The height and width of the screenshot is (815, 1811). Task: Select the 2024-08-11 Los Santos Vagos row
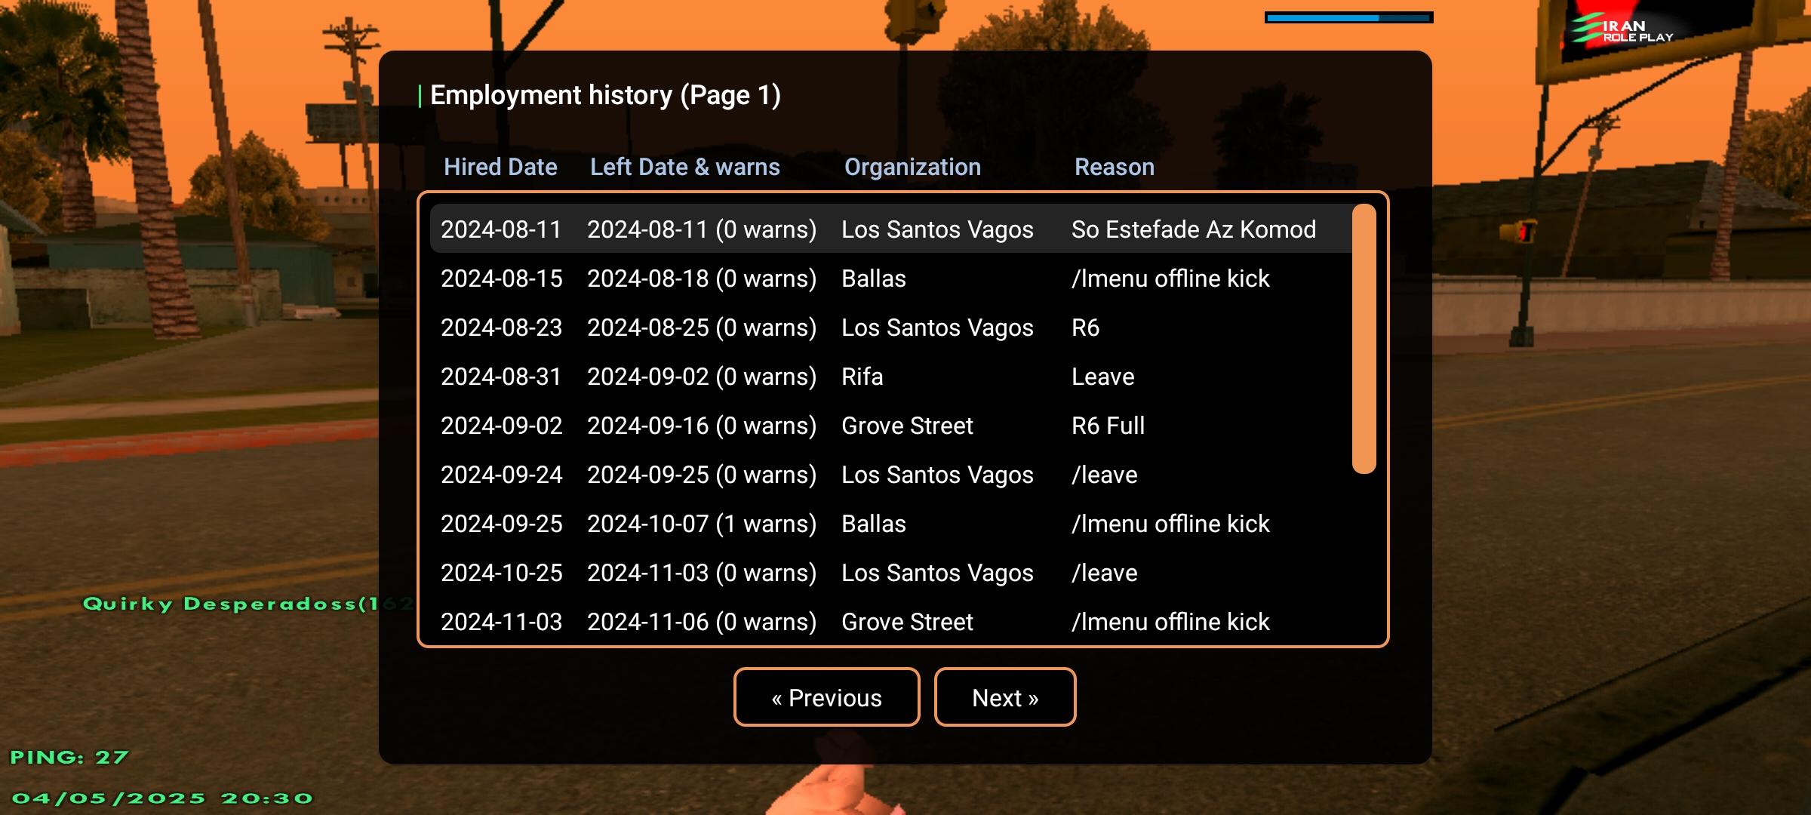tap(890, 229)
